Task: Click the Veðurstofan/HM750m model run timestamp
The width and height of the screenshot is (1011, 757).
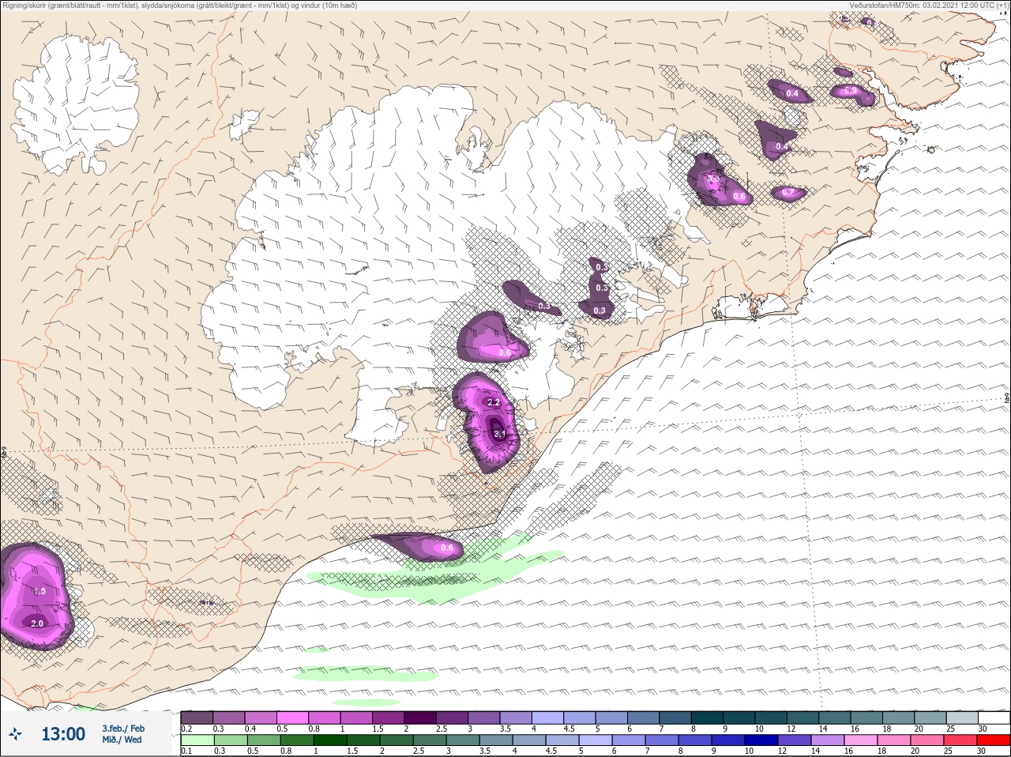Action: point(929,6)
